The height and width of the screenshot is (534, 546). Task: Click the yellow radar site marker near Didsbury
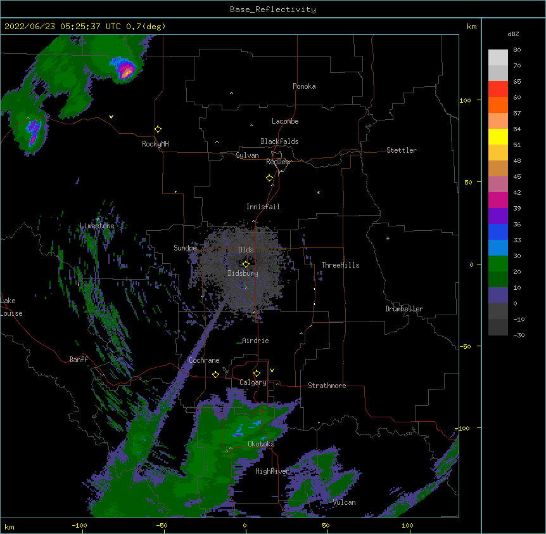(246, 264)
